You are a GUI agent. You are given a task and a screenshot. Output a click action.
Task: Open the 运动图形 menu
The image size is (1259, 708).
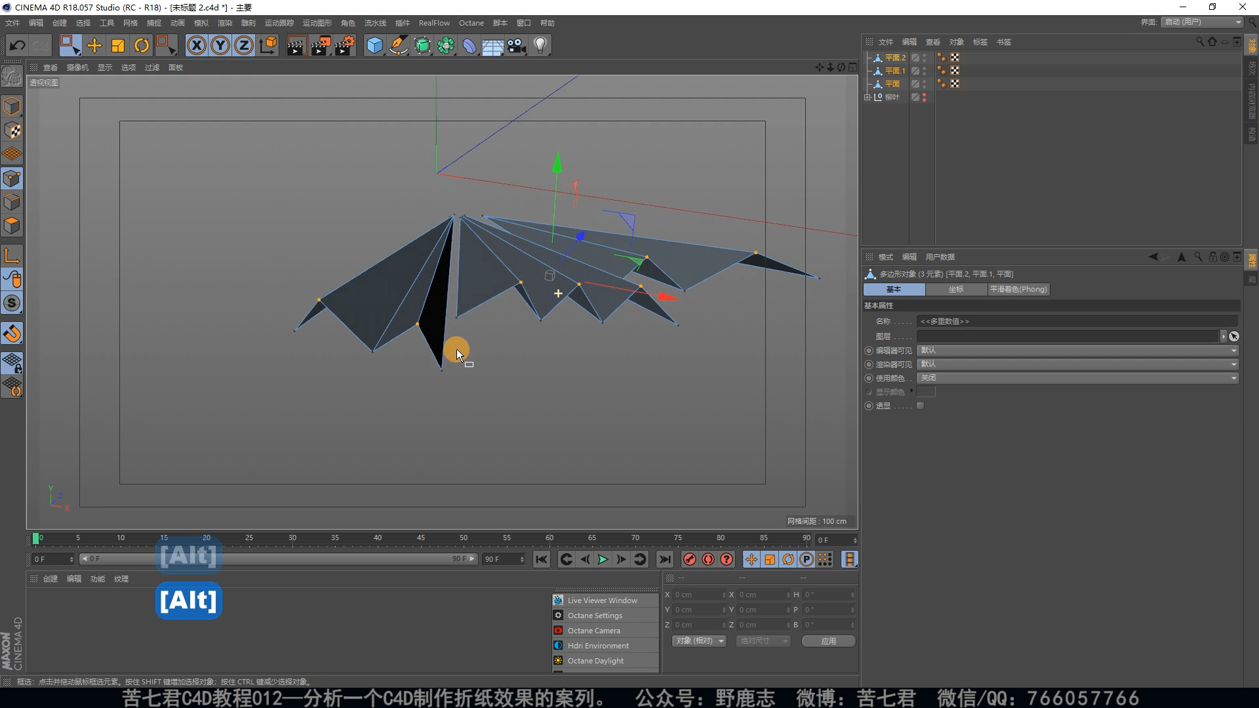tap(317, 23)
